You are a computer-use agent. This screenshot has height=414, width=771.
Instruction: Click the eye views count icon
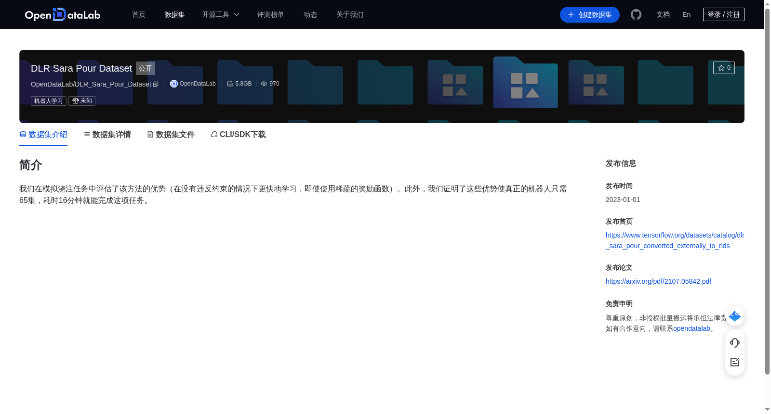click(264, 84)
